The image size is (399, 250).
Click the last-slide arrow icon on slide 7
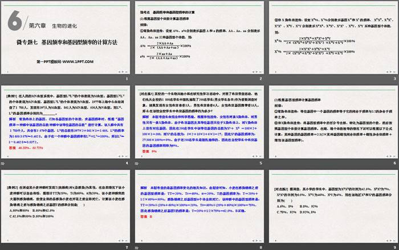point(127,240)
